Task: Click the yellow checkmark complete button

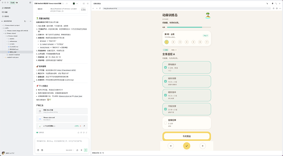Action: [187, 146]
